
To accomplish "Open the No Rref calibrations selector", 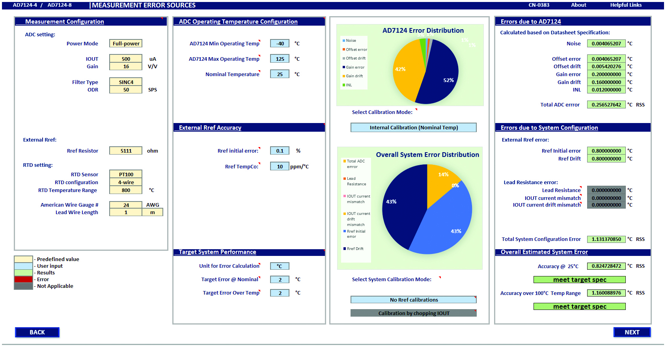I will [414, 300].
